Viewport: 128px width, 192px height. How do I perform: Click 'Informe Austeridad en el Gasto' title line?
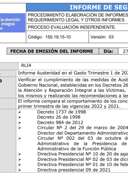click(73, 73)
